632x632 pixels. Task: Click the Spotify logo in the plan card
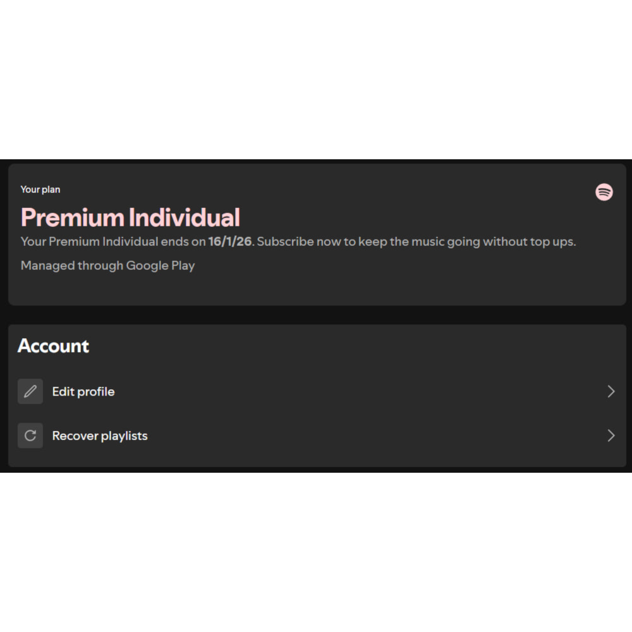(604, 192)
